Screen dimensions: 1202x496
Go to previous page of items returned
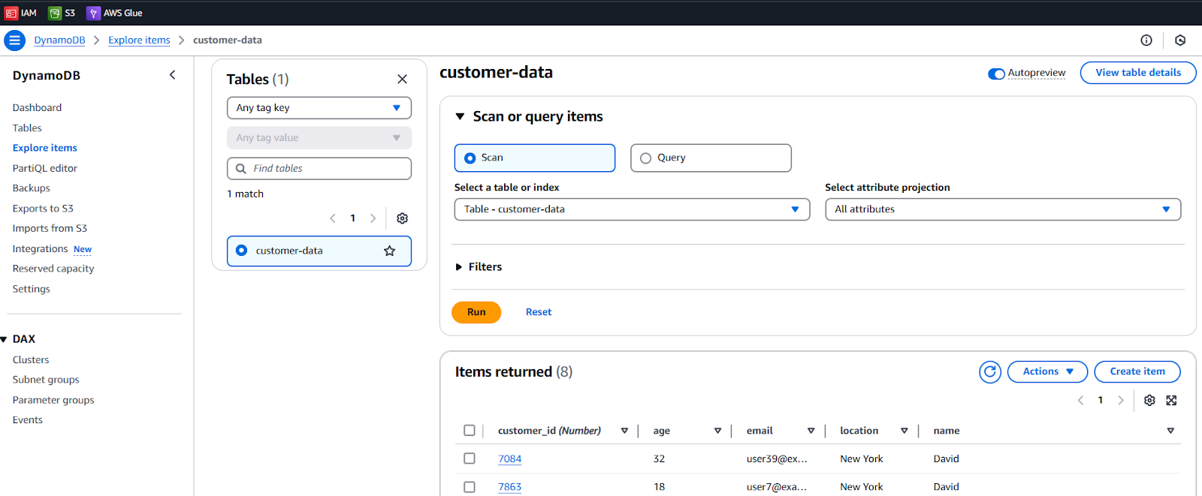coord(1080,401)
